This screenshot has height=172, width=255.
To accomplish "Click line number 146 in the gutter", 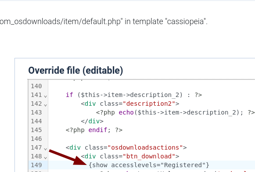I will click(36, 139).
